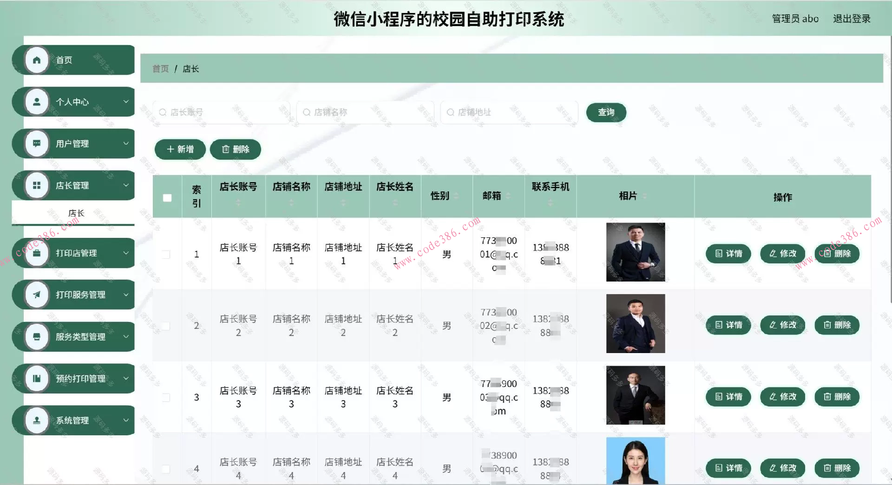Click the paper plane icon on 打印服务管理

pos(37,295)
